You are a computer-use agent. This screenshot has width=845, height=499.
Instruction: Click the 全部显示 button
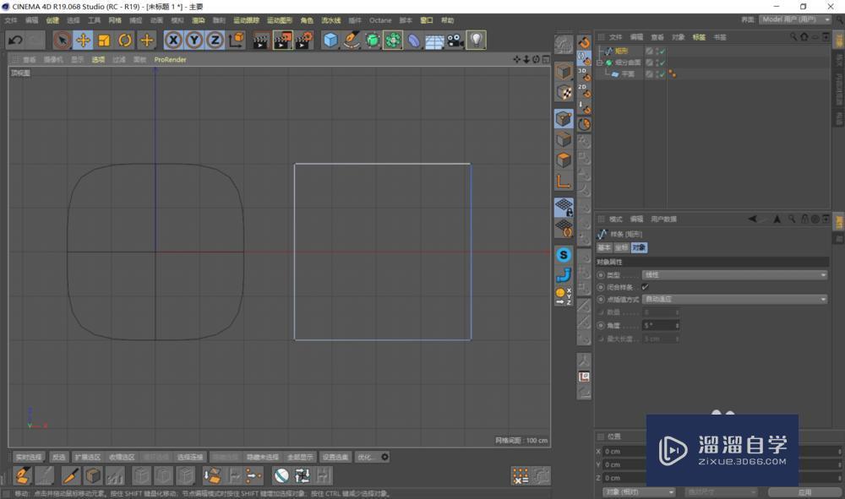(x=300, y=457)
